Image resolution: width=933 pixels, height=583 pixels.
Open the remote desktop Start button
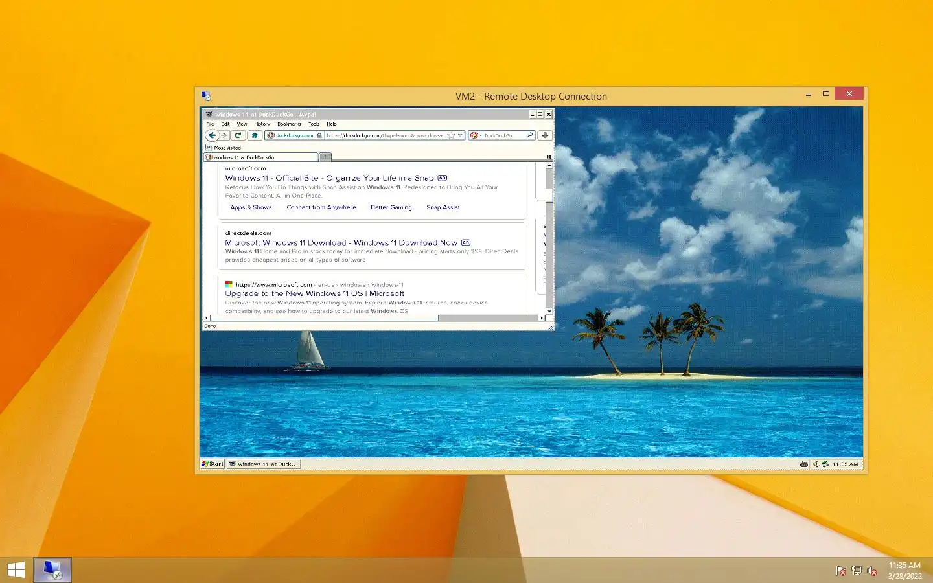tap(213, 464)
